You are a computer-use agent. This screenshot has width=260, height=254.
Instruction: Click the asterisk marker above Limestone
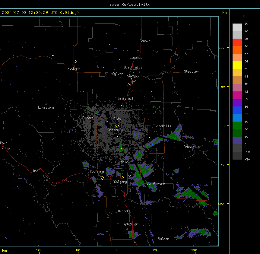(x=46, y=104)
